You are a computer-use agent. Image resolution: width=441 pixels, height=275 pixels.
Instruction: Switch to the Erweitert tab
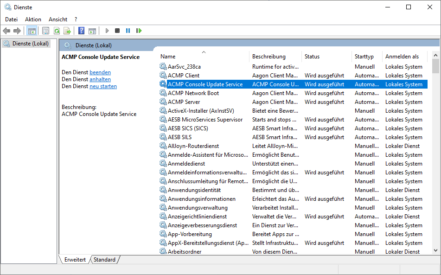click(x=74, y=259)
